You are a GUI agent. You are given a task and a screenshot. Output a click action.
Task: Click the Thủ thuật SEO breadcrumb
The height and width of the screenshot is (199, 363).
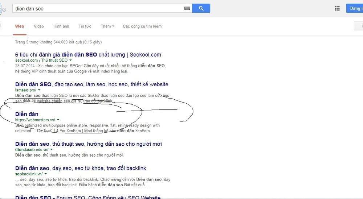(54, 60)
